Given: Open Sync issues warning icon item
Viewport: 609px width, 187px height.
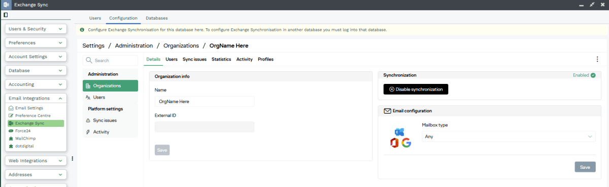Looking at the screenshot, I should coord(88,121).
